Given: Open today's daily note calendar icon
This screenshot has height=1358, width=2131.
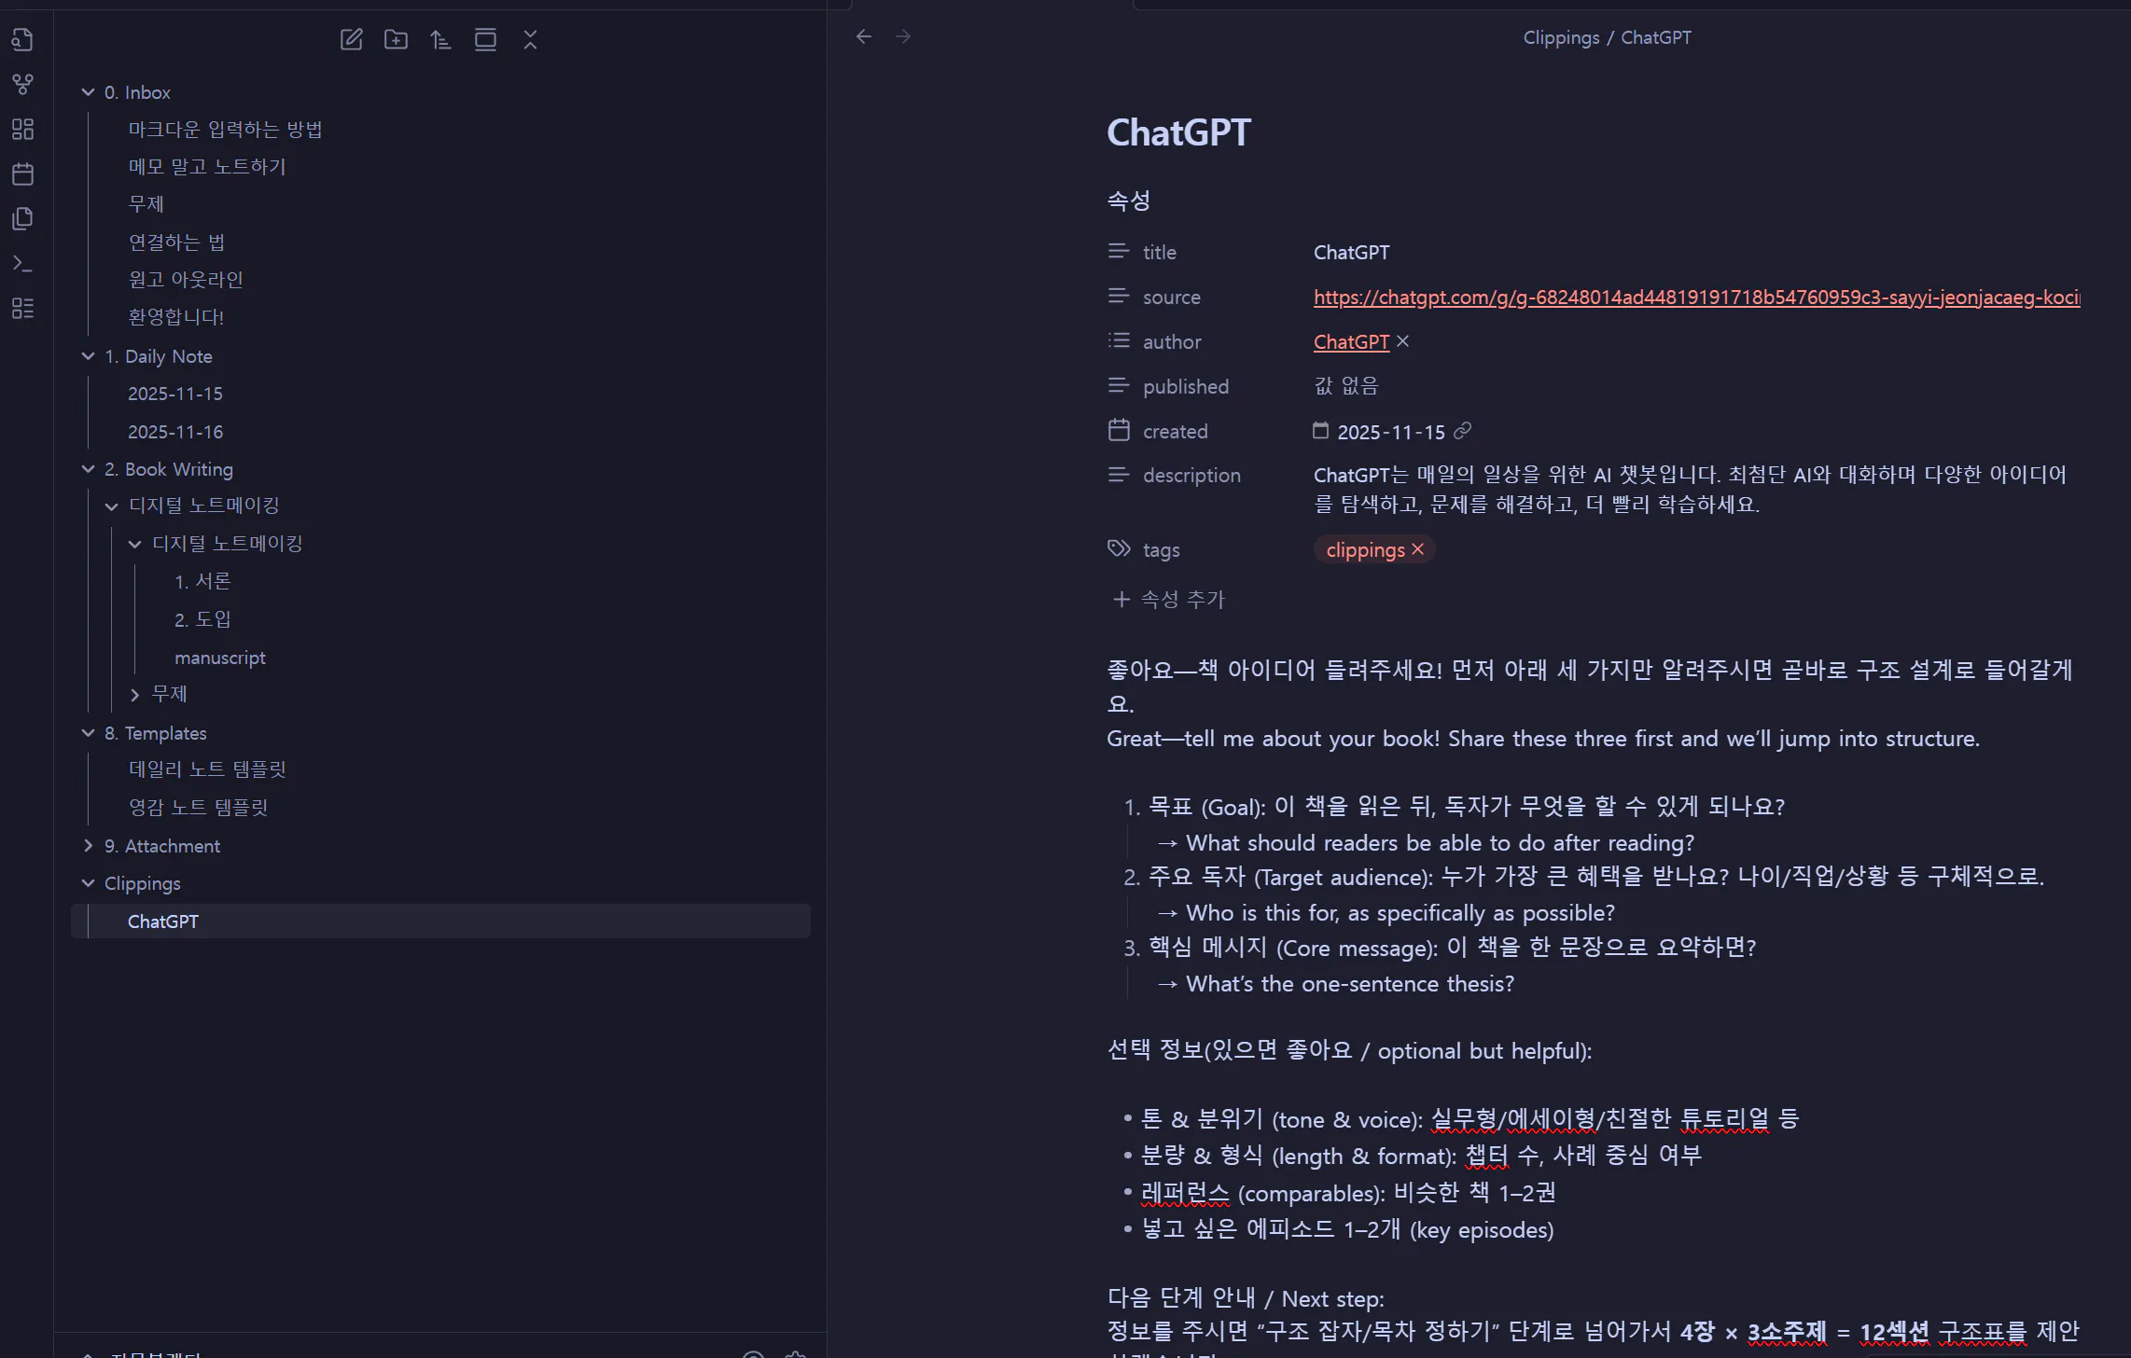Looking at the screenshot, I should (22, 173).
